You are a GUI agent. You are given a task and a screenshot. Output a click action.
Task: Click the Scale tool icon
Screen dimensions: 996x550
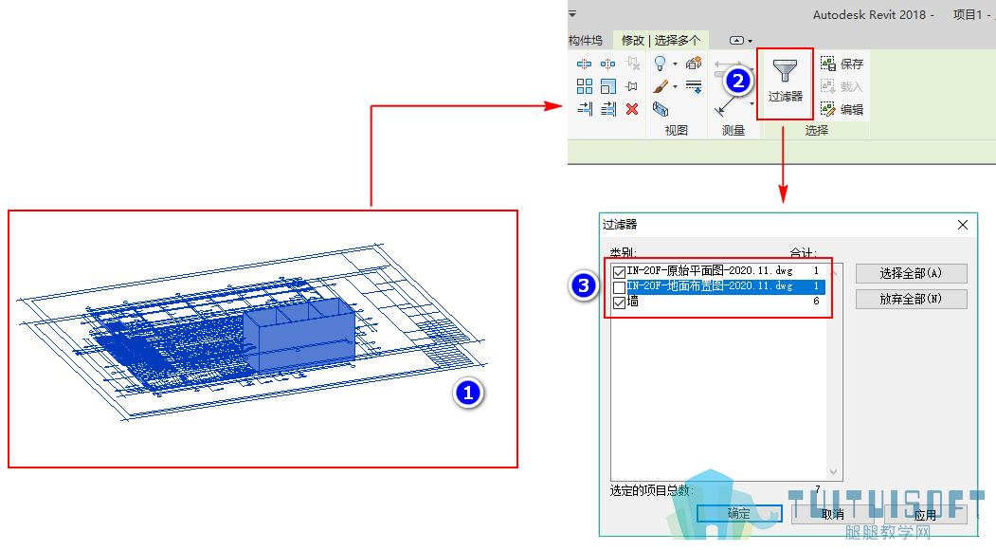[x=607, y=86]
